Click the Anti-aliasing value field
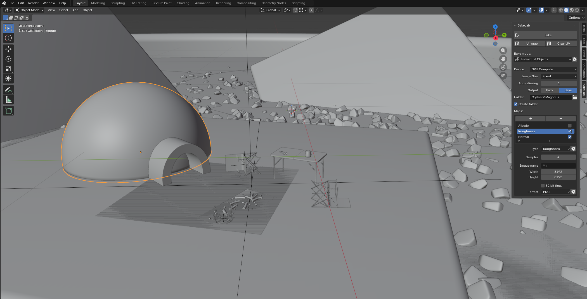 click(x=558, y=83)
